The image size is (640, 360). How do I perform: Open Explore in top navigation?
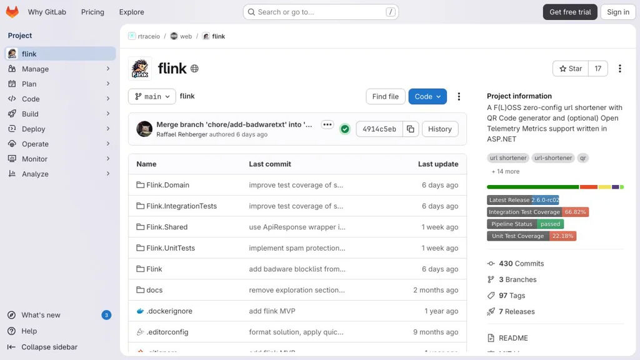click(131, 12)
